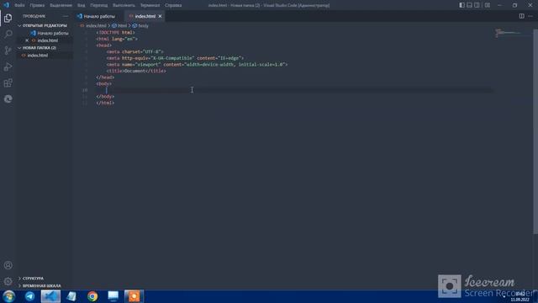Open the Вид menu

81,5
